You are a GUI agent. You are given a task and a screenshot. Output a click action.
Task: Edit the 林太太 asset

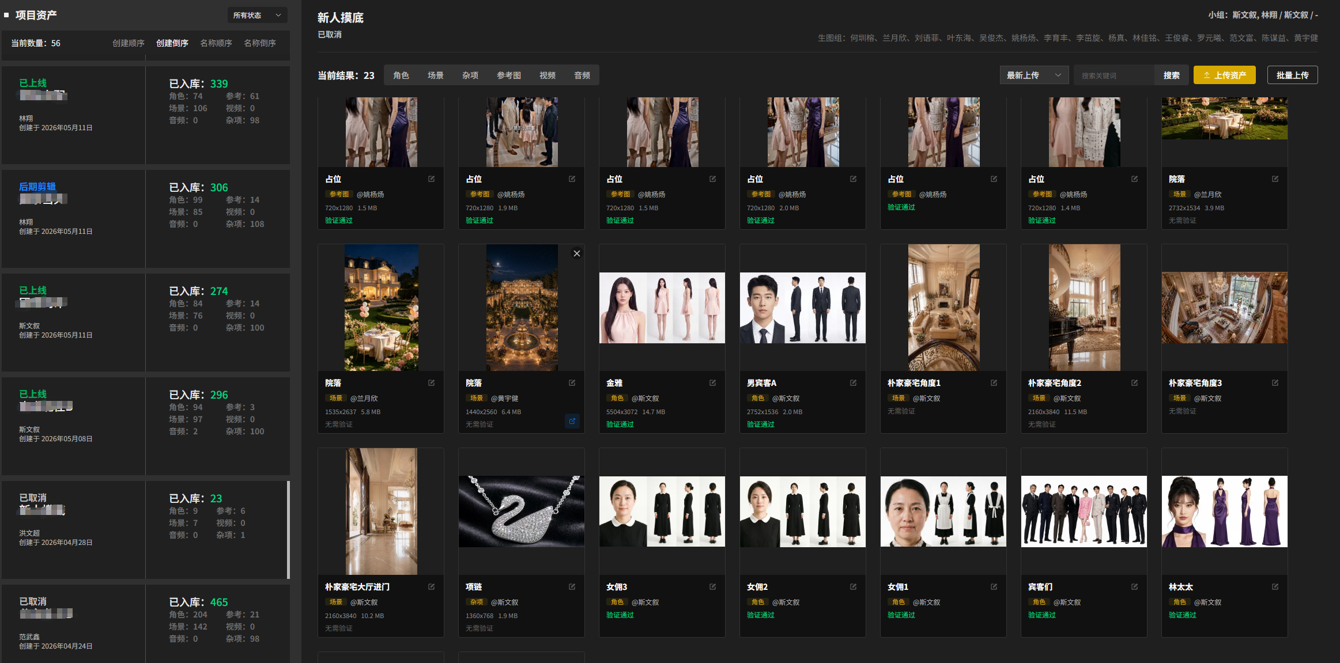coord(1275,586)
